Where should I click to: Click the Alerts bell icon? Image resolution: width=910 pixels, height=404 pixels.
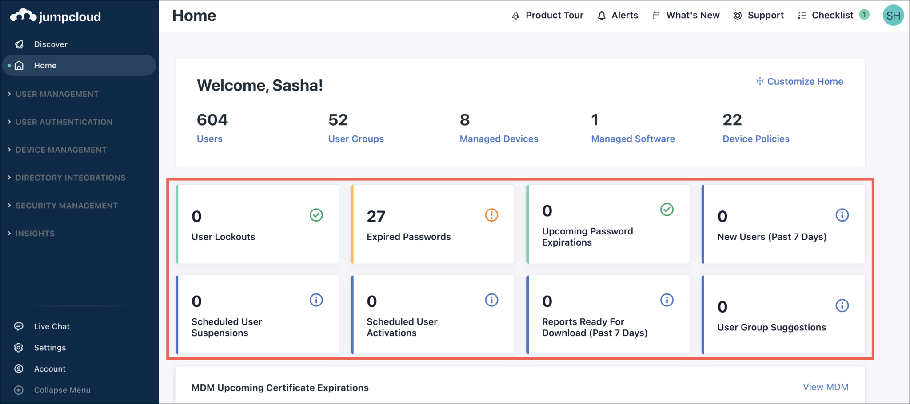[602, 15]
